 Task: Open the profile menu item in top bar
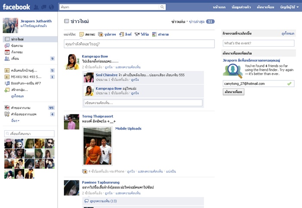click(x=241, y=7)
